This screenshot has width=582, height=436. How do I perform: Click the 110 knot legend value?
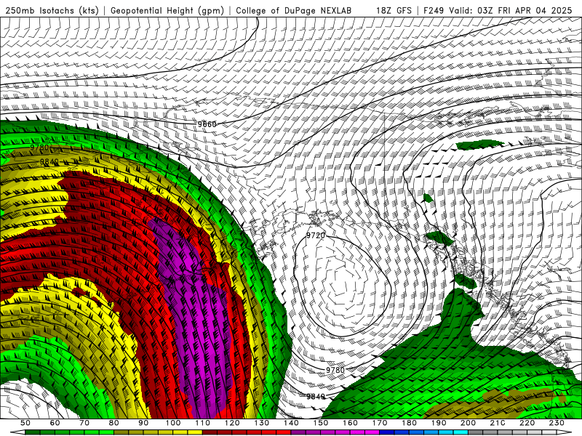tap(203, 423)
